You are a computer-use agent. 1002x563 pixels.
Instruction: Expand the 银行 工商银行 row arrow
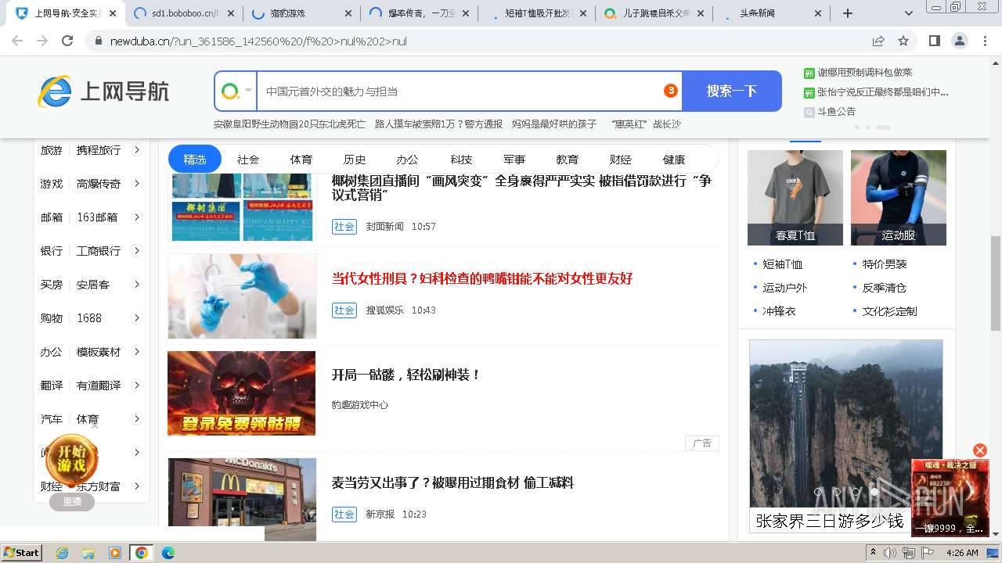click(136, 251)
